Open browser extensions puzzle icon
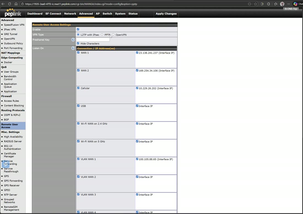Viewport: 303px width, 214px height. 268,4
